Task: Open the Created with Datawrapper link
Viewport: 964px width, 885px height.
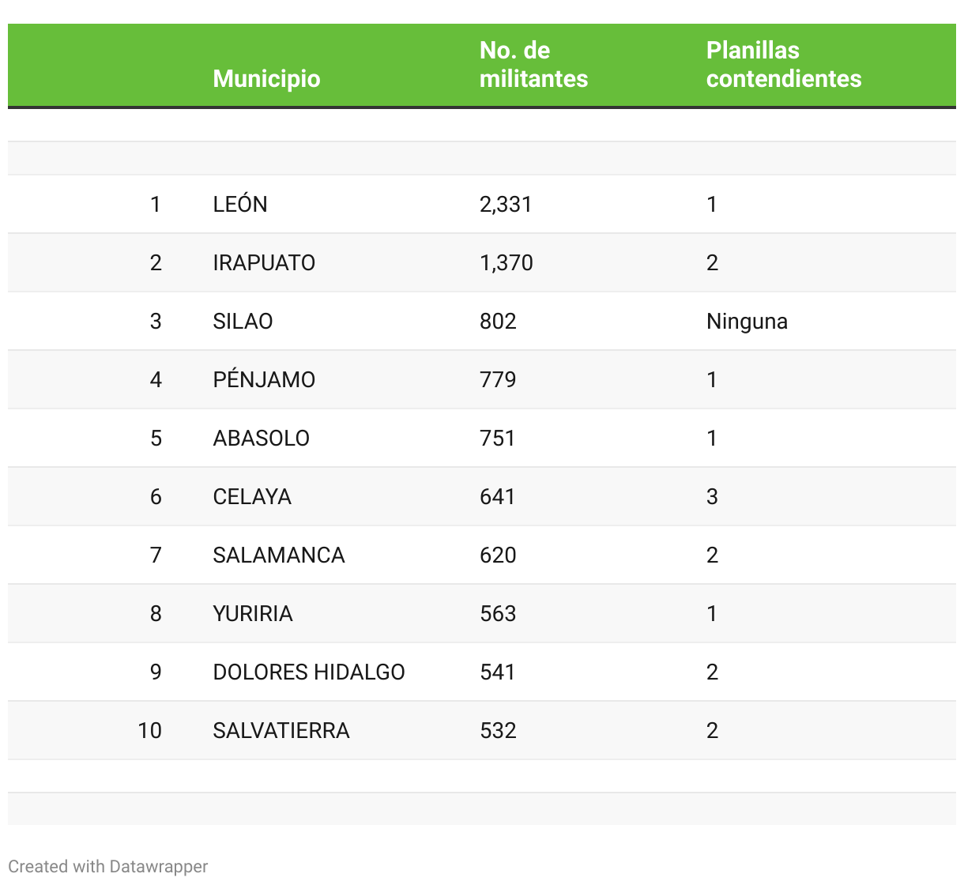Action: click(x=108, y=866)
